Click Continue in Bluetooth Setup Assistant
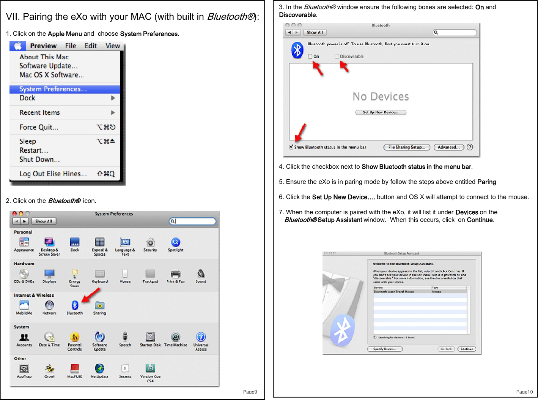 pos(467,349)
